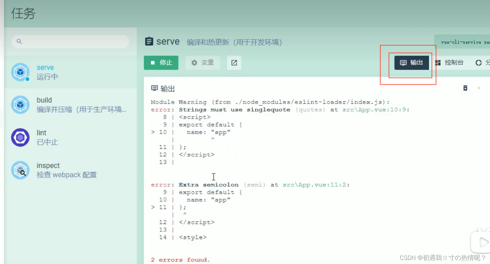
Task: Click the Module Warning line
Action: point(270,102)
